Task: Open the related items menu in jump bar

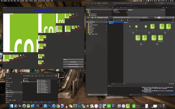Action: click(x=109, y=20)
